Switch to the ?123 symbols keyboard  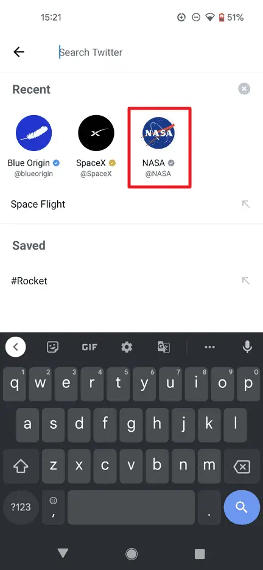click(21, 507)
